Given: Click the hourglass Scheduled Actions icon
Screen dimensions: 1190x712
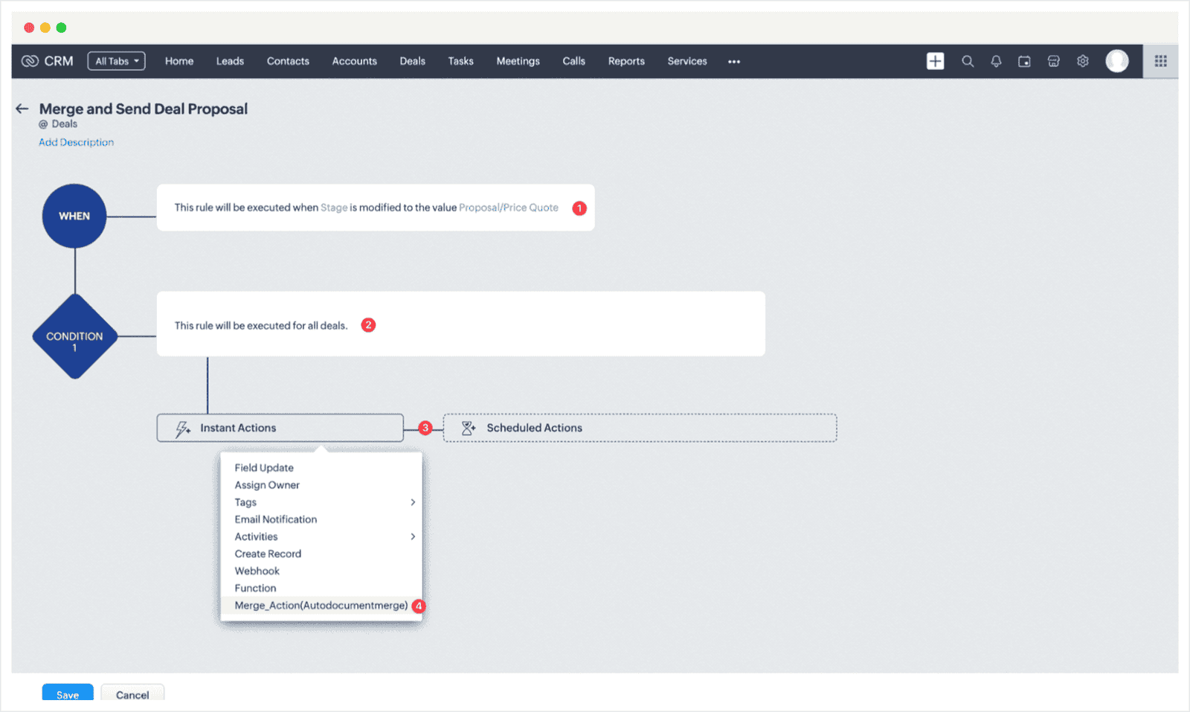Looking at the screenshot, I should (468, 428).
